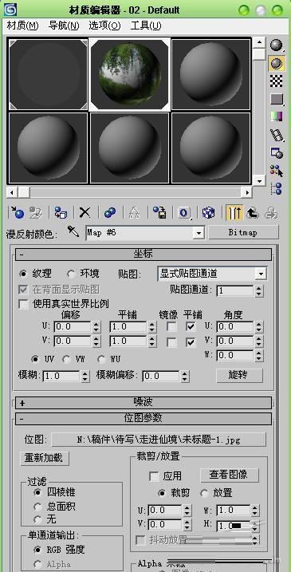The image size is (291, 572).
Task: Click the Make Material Copy icon
Action: (110, 213)
